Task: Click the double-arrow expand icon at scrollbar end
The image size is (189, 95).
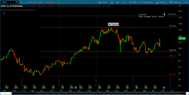Action: click(187, 93)
